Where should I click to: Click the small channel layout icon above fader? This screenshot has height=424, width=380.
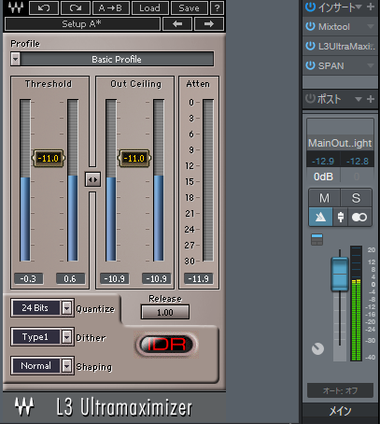[x=317, y=239]
